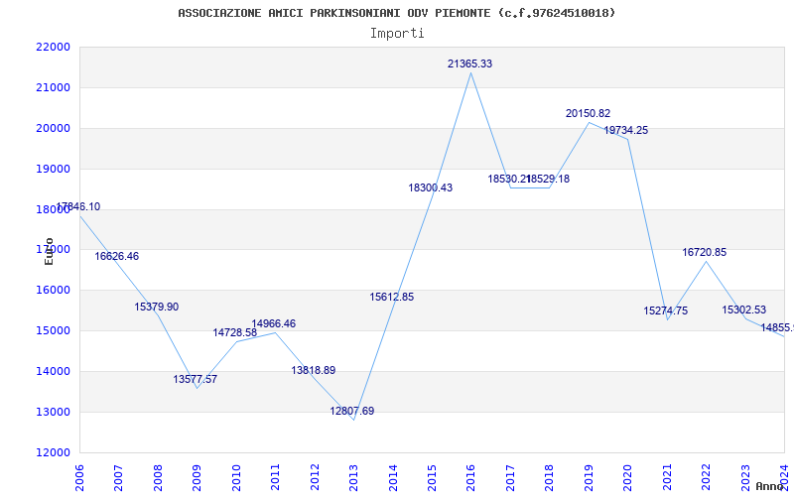Screen dimensions: 794x496
Task: Click the 22000 y-axis tick label
Action: pos(53,47)
